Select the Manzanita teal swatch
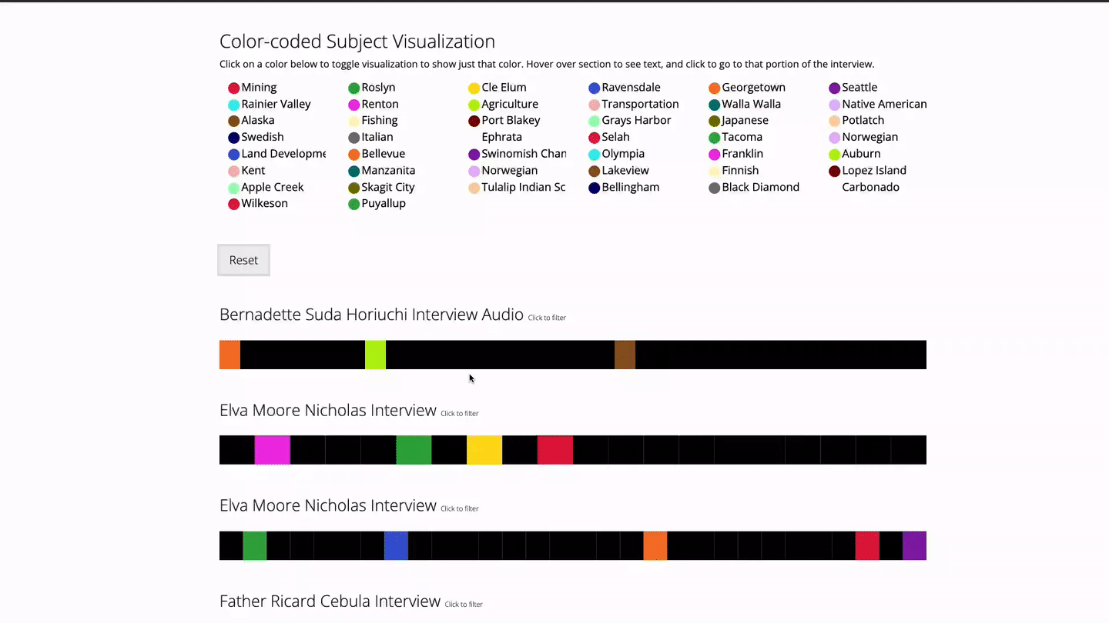This screenshot has height=623, width=1109. click(x=354, y=172)
